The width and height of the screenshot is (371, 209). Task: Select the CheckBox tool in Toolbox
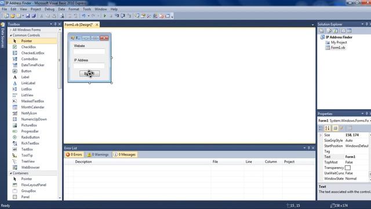click(x=28, y=47)
